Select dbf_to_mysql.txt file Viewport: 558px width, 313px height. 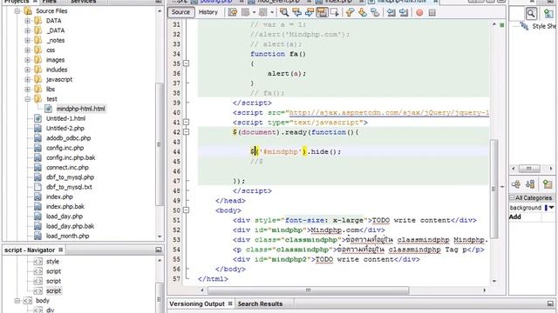click(x=69, y=187)
